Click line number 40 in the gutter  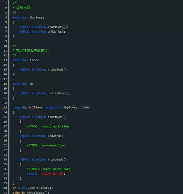[5, 188]
